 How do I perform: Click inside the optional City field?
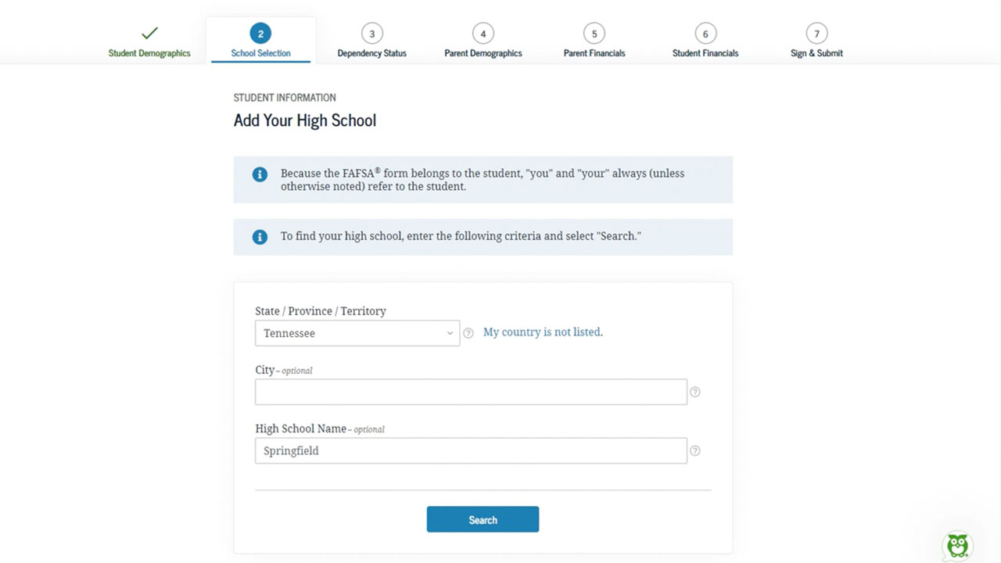pos(471,392)
